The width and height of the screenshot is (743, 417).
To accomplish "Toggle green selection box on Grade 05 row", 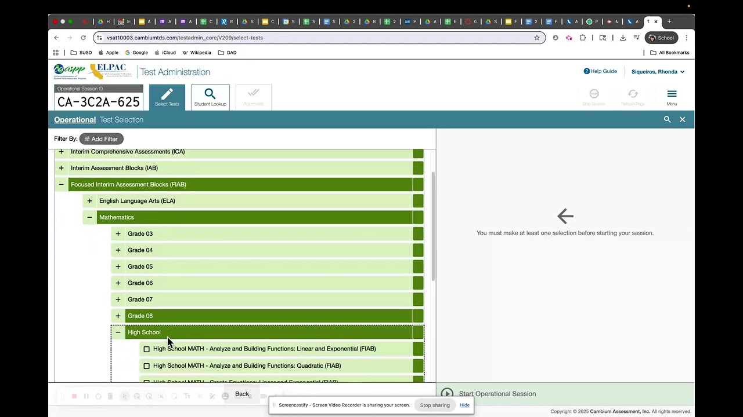I will (x=418, y=267).
